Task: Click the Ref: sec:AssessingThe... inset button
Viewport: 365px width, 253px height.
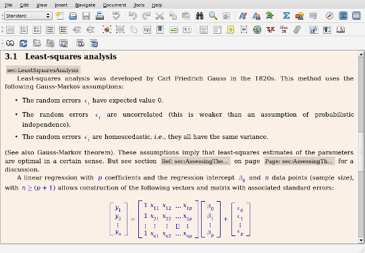Action: 196,161
